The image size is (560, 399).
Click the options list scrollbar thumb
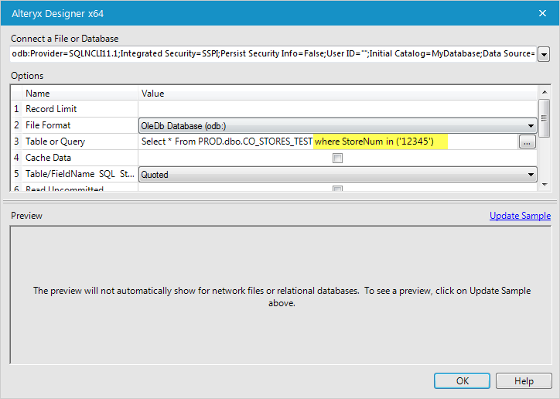(x=545, y=118)
